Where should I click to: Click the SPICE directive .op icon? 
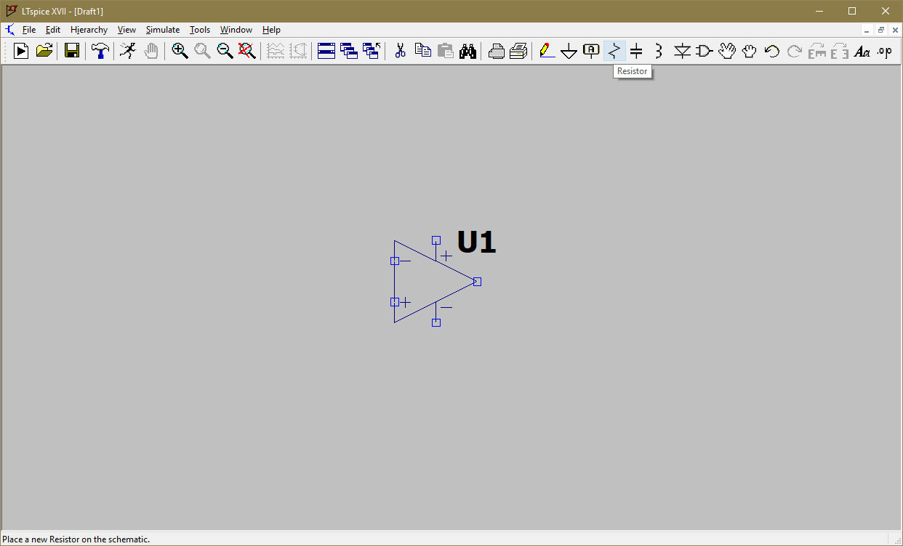tap(884, 51)
